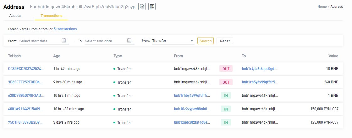Open sender address bnb1rh5y4v99qf5fr5 in 1 BNB row
The height and width of the screenshot is (138, 352).
coord(192,96)
